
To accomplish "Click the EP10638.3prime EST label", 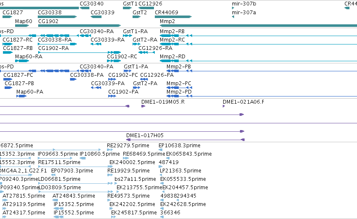I will pos(180,146).
